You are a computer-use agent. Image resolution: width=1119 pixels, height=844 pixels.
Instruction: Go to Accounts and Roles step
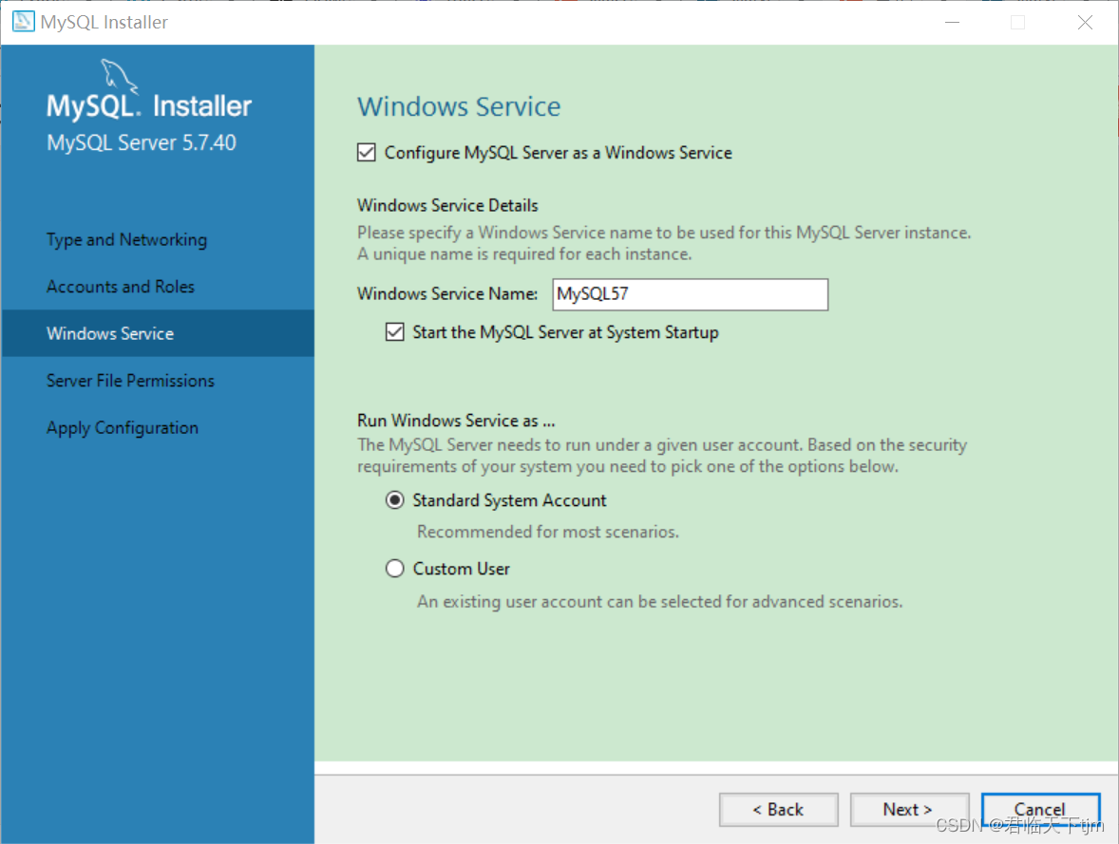tap(121, 287)
